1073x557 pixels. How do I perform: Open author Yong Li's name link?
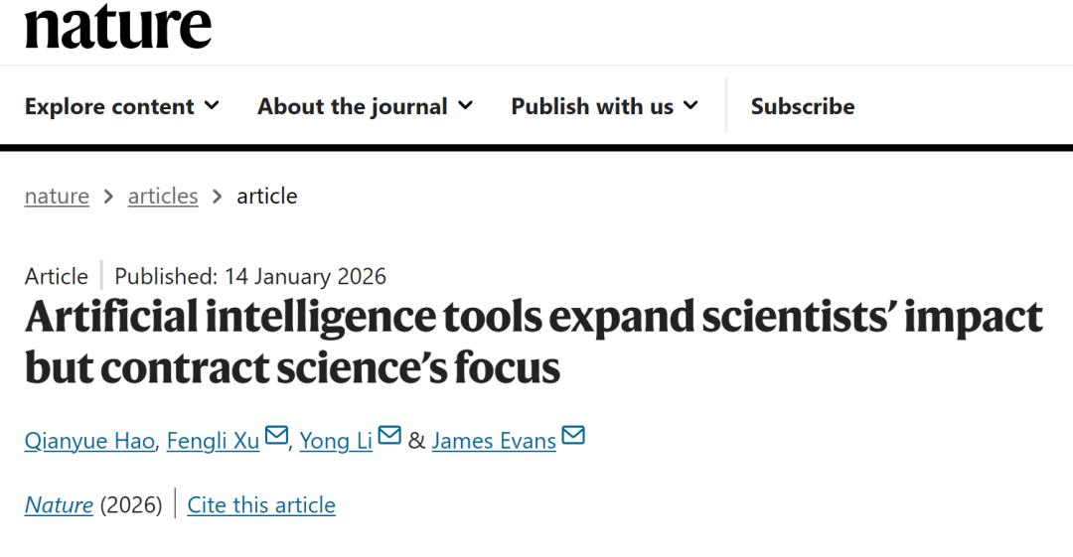pyautogui.click(x=336, y=440)
